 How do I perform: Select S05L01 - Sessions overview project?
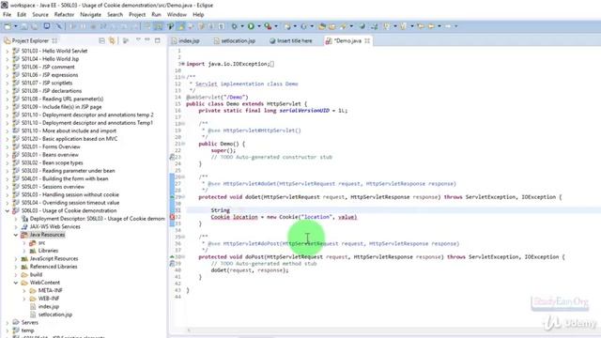pyautogui.click(x=53, y=187)
